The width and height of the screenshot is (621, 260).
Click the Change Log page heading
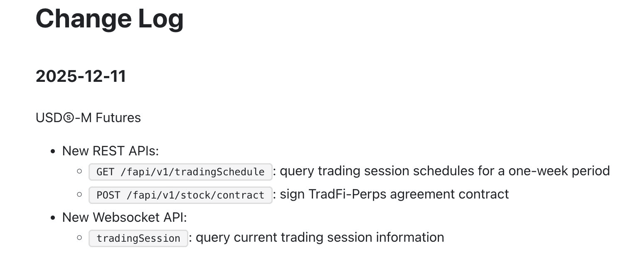109,19
